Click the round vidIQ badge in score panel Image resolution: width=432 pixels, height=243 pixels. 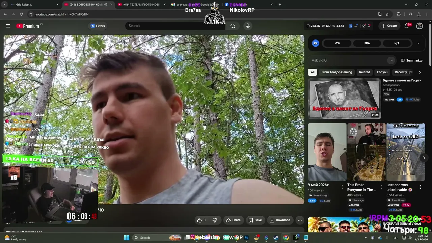[x=315, y=43]
